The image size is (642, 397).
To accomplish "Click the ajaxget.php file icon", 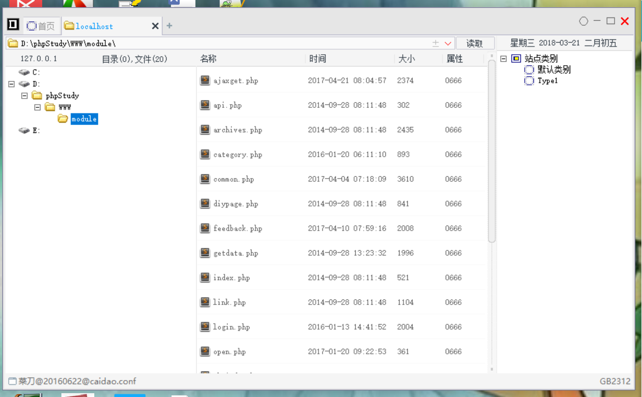I will click(205, 80).
